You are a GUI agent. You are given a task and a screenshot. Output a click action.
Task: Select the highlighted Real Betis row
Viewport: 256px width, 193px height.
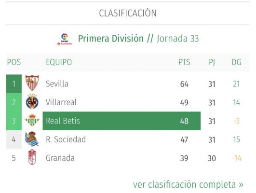pos(121,121)
